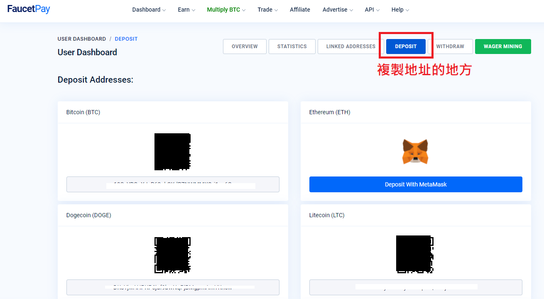
Task: Open the Multiply BTC dropdown
Action: (226, 10)
